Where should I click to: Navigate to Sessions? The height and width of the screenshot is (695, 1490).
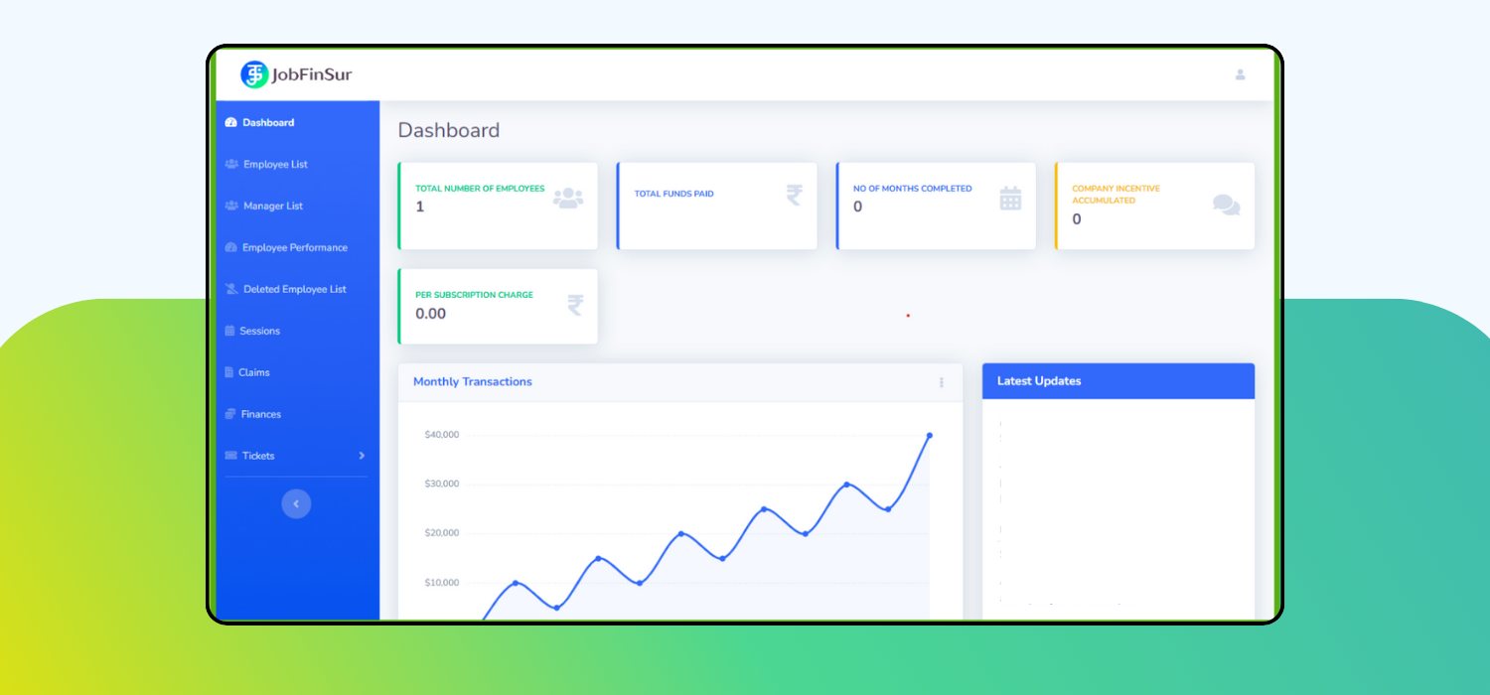[259, 332]
